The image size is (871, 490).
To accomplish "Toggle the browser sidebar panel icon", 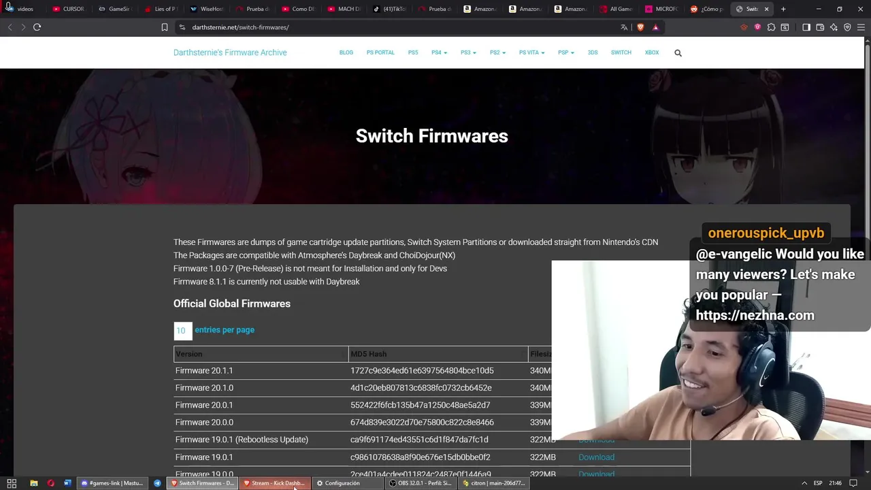I will 806,27.
